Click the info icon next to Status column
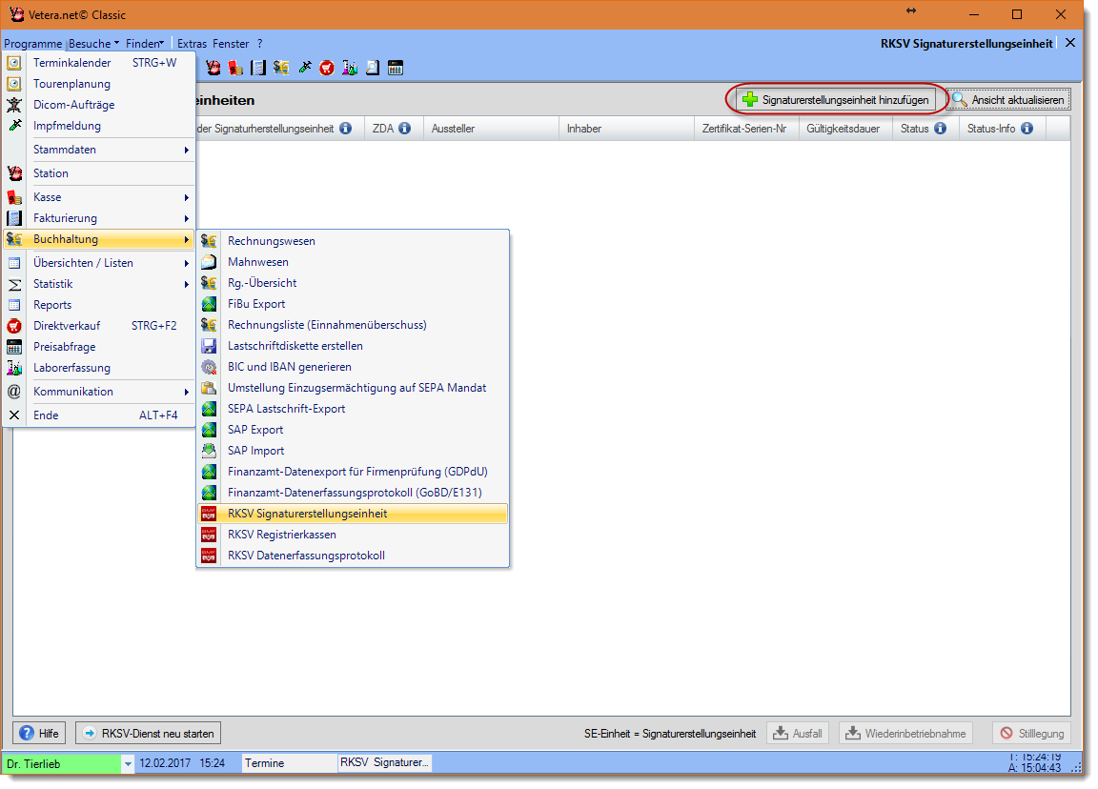Screen dimensions: 1098x789 [x=940, y=129]
